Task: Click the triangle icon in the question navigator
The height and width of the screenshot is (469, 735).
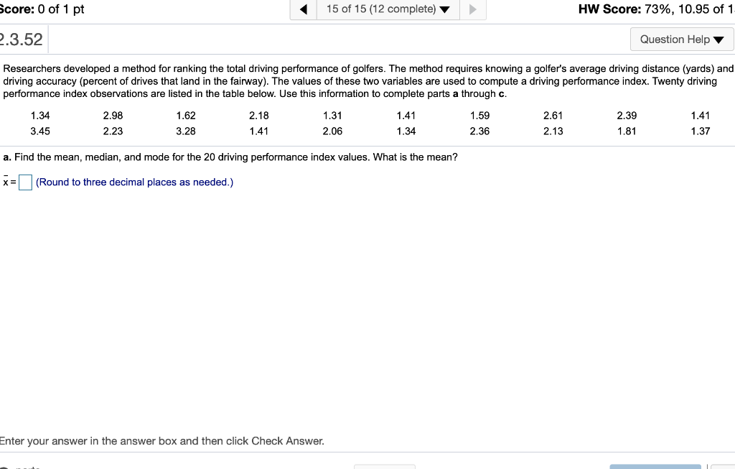Action: tap(445, 9)
